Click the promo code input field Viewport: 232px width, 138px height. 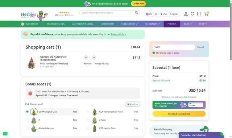[174, 47]
